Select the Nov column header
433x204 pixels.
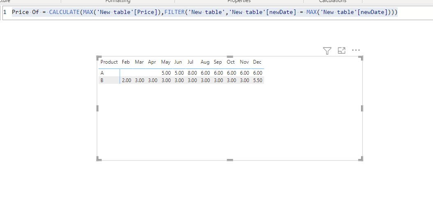(244, 62)
